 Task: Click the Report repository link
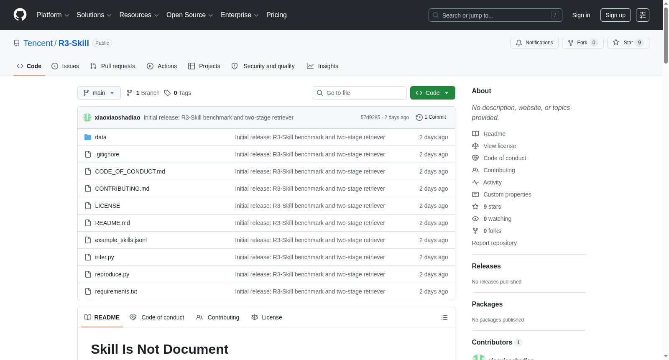pos(494,243)
